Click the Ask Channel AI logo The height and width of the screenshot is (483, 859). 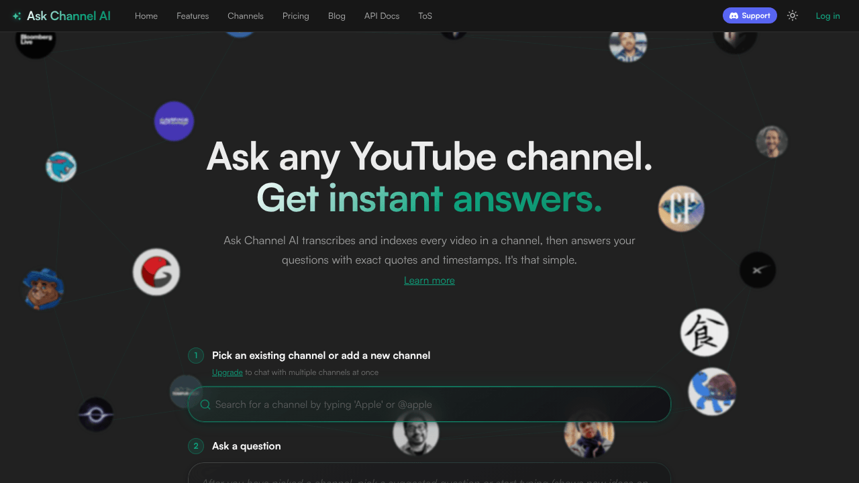point(61,16)
